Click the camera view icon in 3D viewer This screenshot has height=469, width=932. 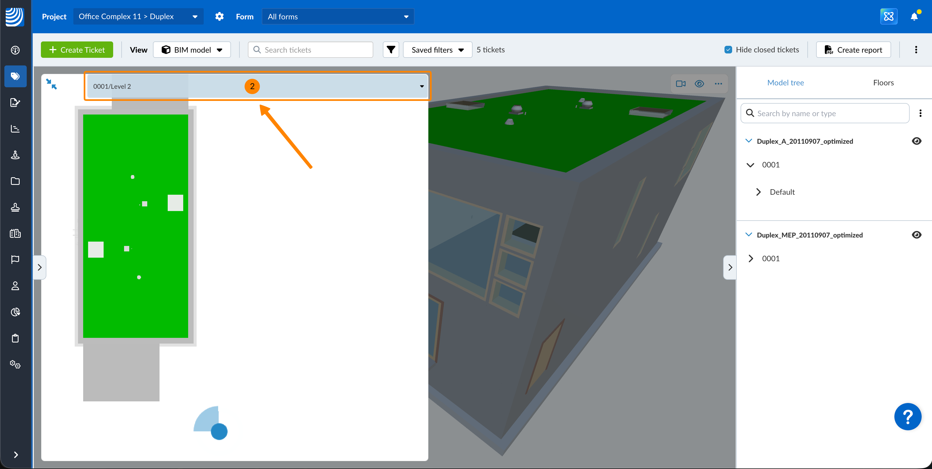click(x=681, y=84)
